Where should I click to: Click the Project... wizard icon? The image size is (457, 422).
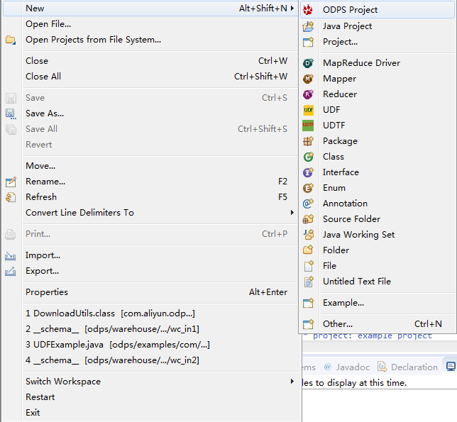(308, 42)
